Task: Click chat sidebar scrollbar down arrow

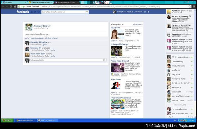Action: coord(195,117)
